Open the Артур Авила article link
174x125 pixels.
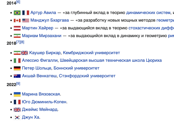pos(43,12)
